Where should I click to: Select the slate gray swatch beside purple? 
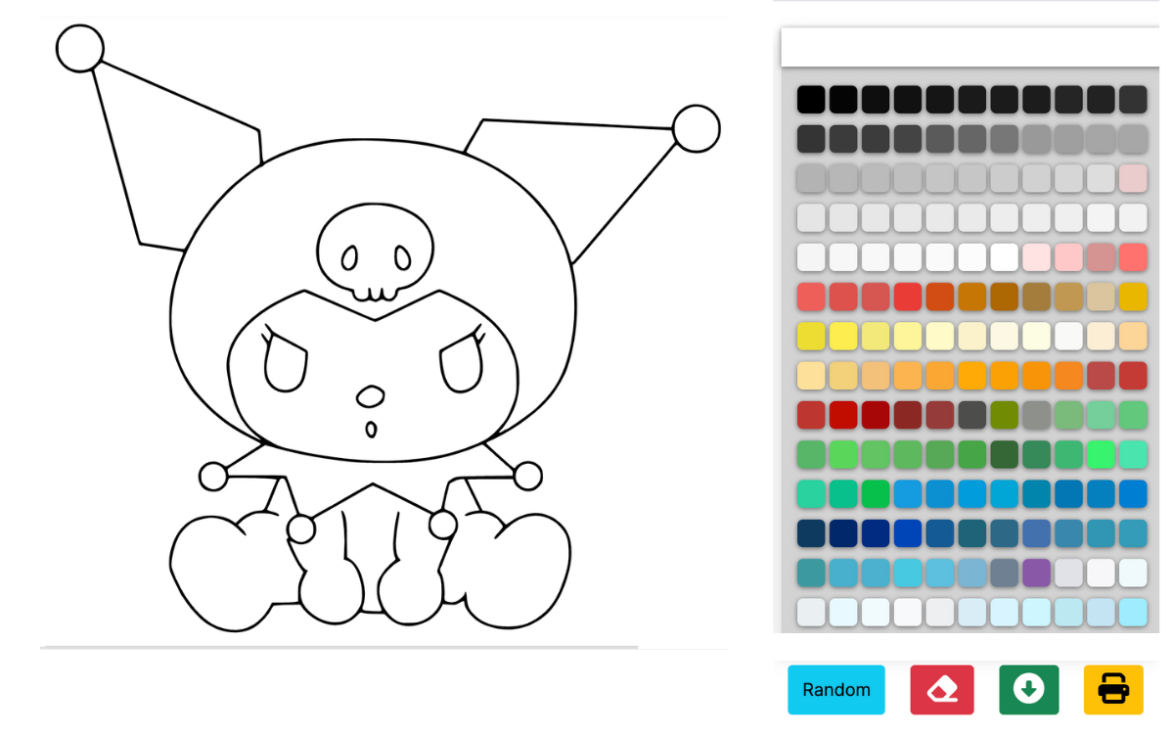click(1004, 573)
